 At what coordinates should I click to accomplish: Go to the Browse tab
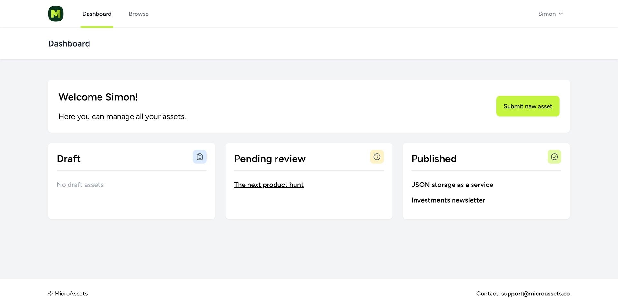[139, 14]
